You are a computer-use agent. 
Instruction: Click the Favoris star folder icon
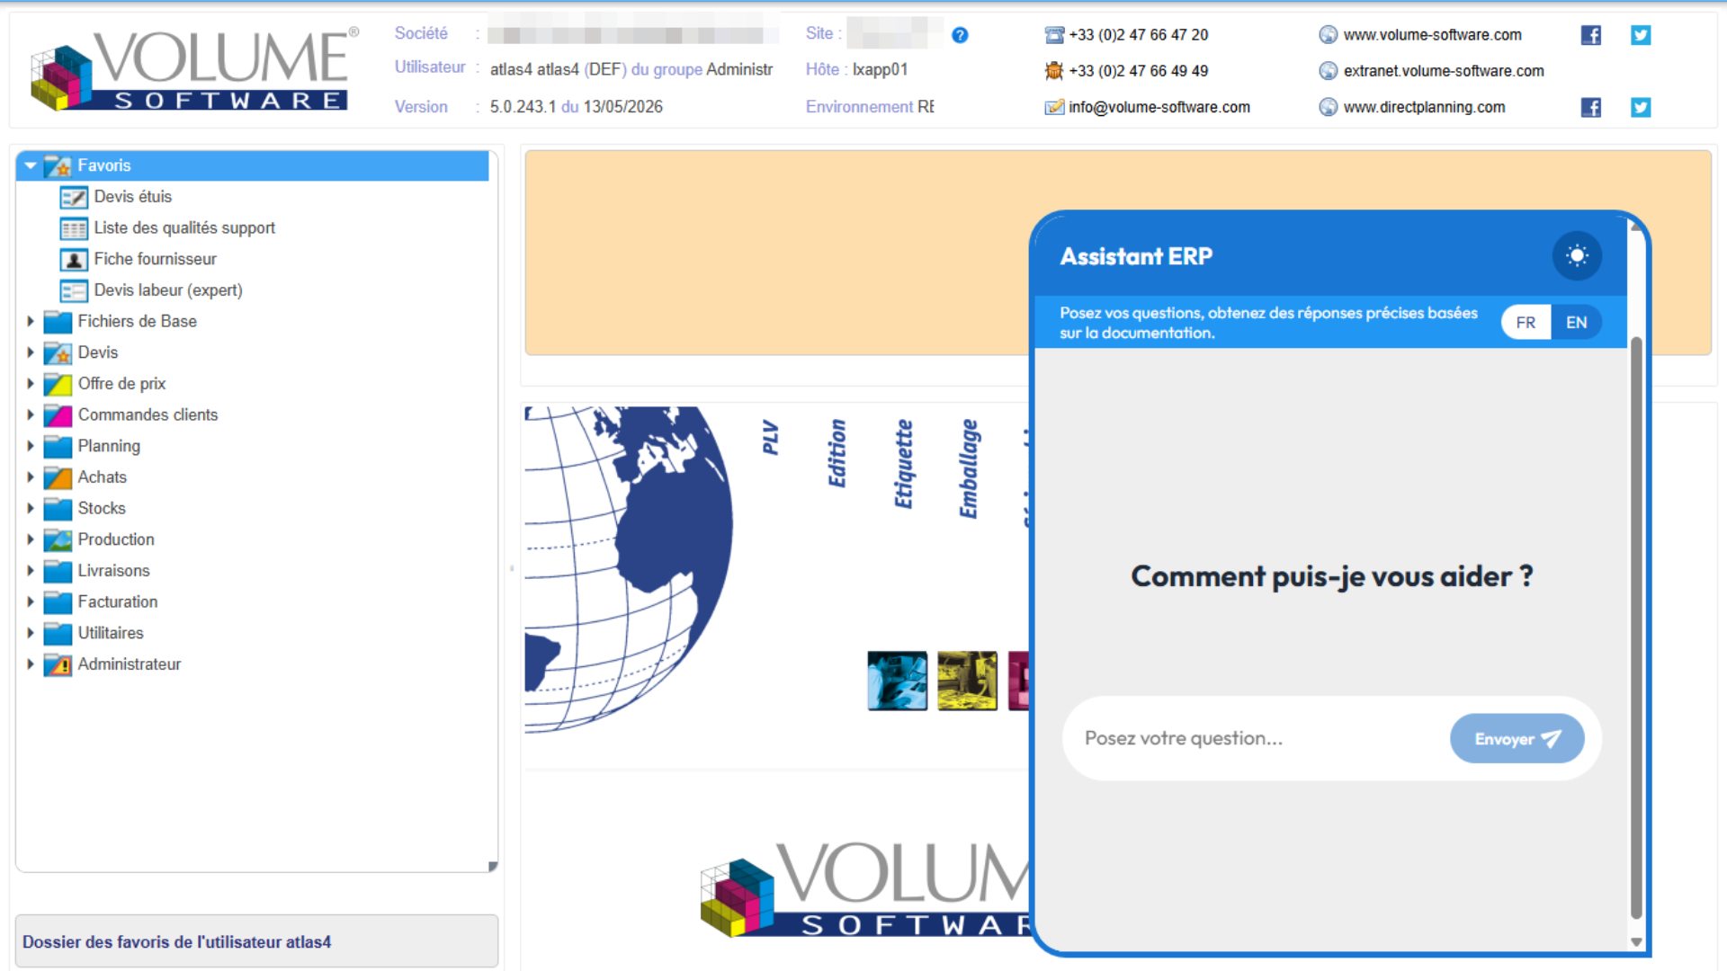click(x=58, y=165)
